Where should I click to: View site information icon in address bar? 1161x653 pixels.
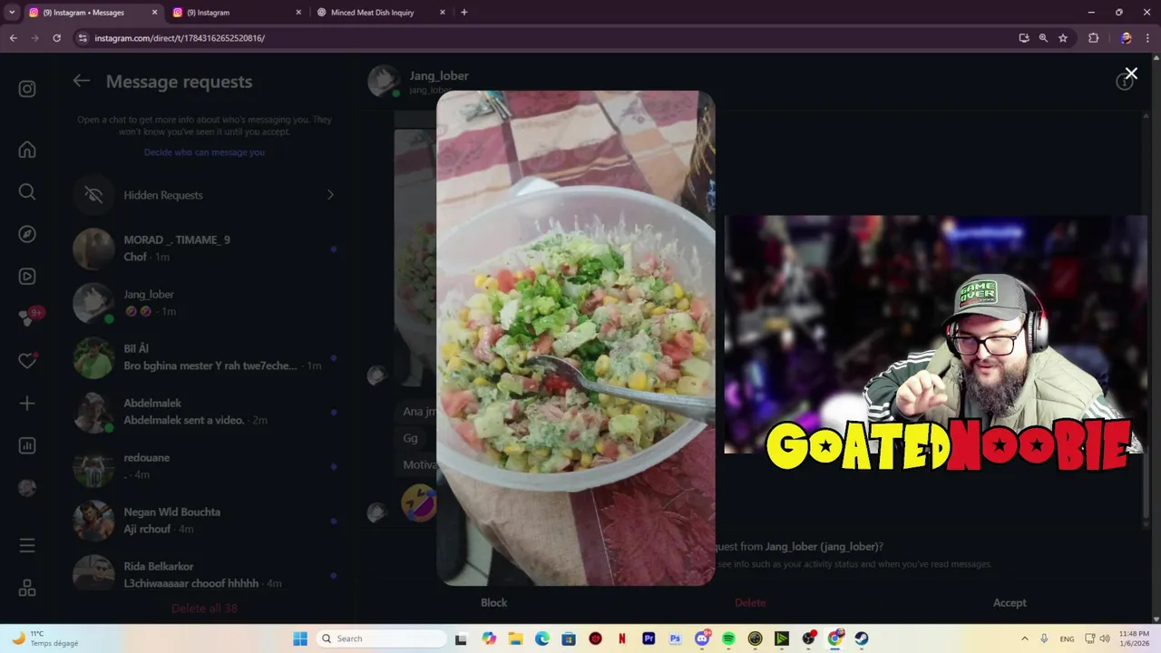click(83, 38)
